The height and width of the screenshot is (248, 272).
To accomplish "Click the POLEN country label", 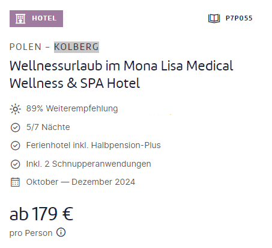I will point(25,47).
